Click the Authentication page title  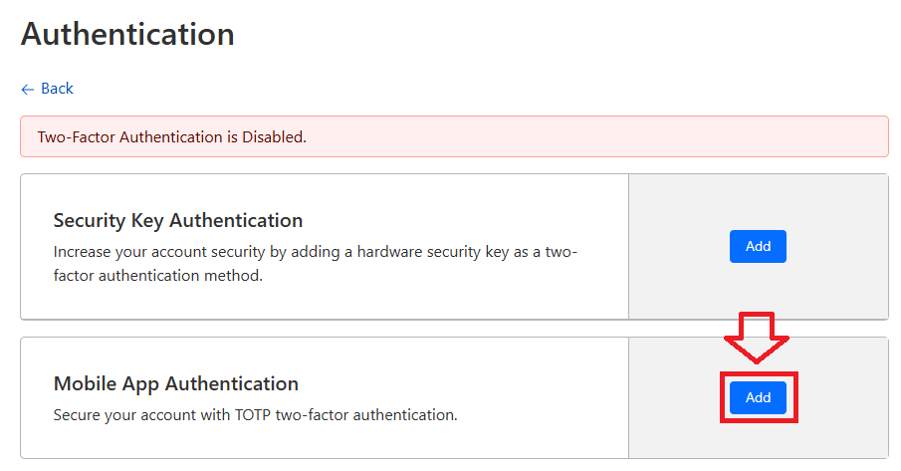coord(127,34)
